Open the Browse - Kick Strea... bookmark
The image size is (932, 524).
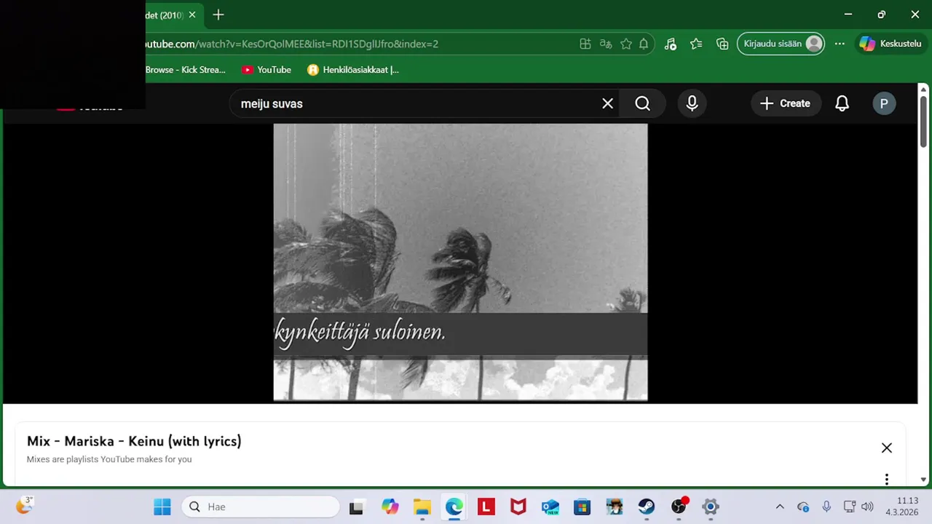point(186,70)
